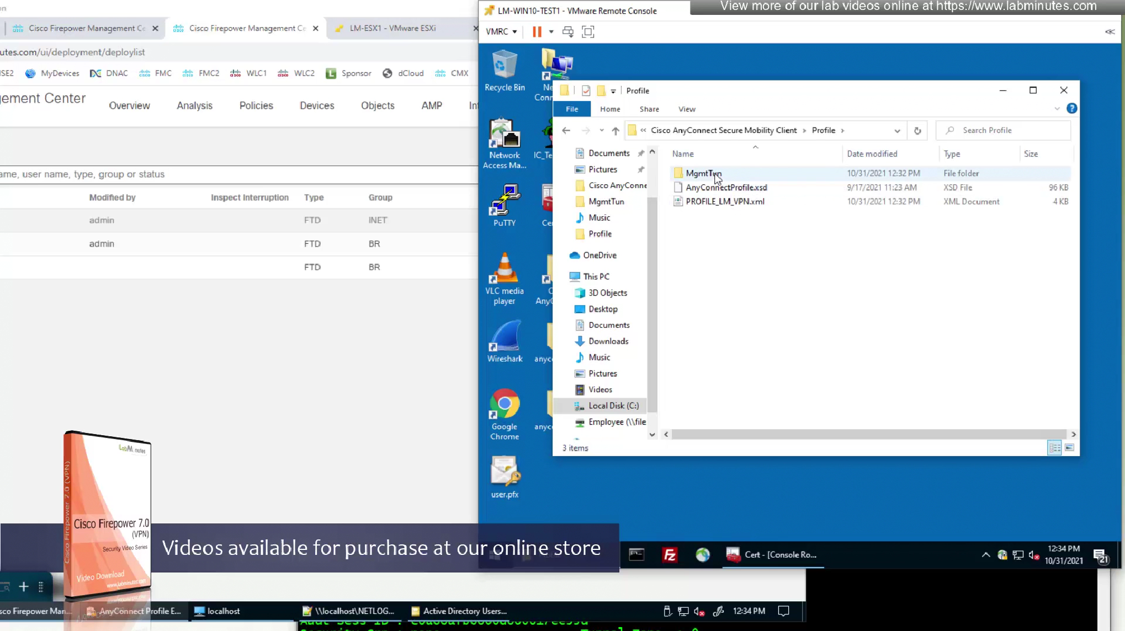This screenshot has width=1125, height=631.
Task: Open the VMRC dropdown menu
Action: tap(501, 32)
